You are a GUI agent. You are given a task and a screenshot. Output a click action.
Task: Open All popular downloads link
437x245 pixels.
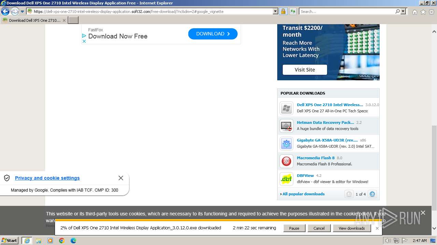pos(304,194)
